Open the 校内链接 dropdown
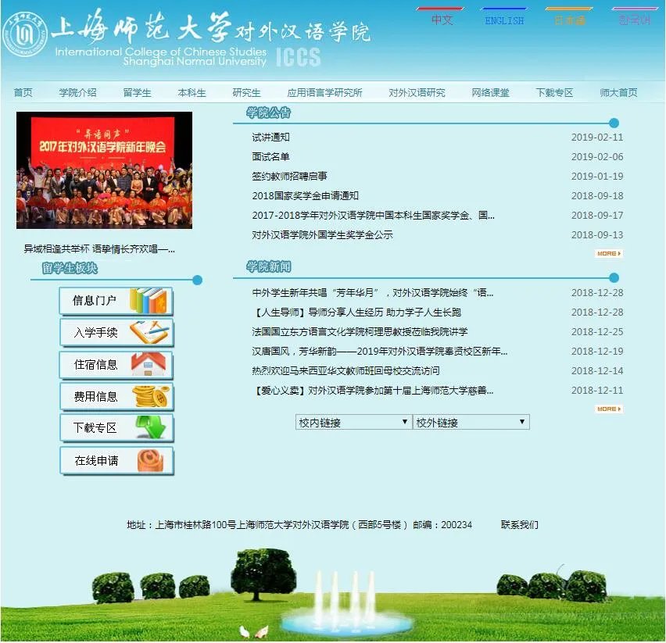 click(353, 421)
